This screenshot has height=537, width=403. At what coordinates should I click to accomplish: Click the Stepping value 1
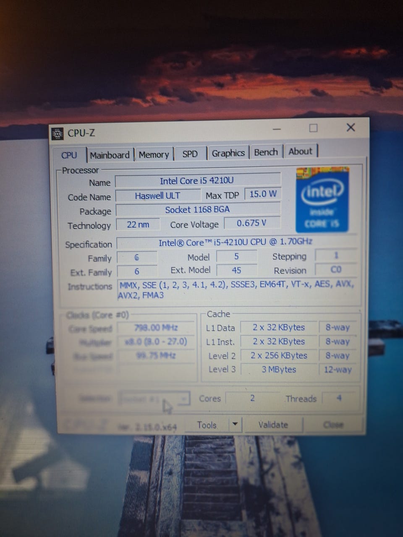336,255
